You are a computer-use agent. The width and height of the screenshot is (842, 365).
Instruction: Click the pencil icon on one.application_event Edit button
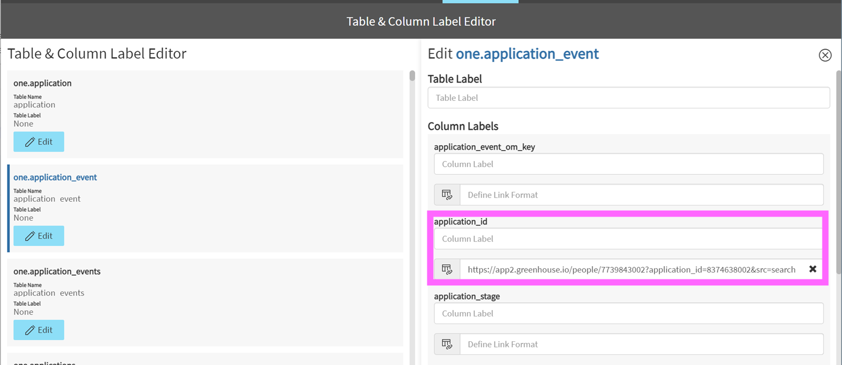tap(30, 236)
